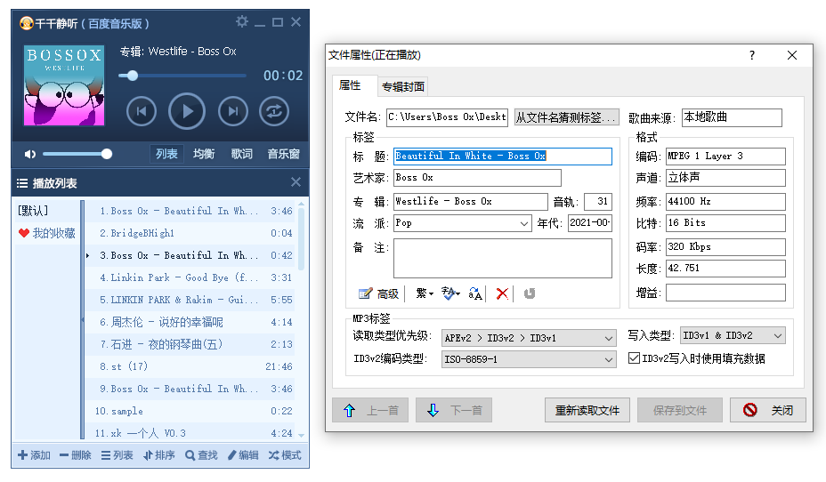The width and height of the screenshot is (826, 482).
Task: Open the tag encoding conversion icon menu
Action: pos(450,293)
